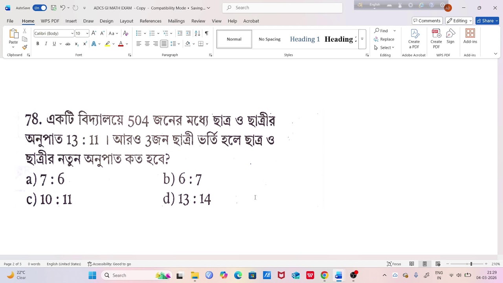The height and width of the screenshot is (283, 503).
Task: Apply text highlight color
Action: [107, 44]
